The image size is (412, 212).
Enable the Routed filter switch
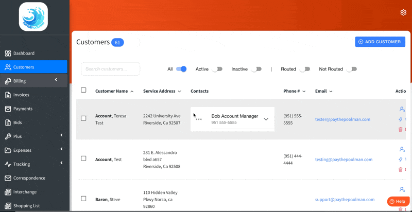(x=305, y=69)
